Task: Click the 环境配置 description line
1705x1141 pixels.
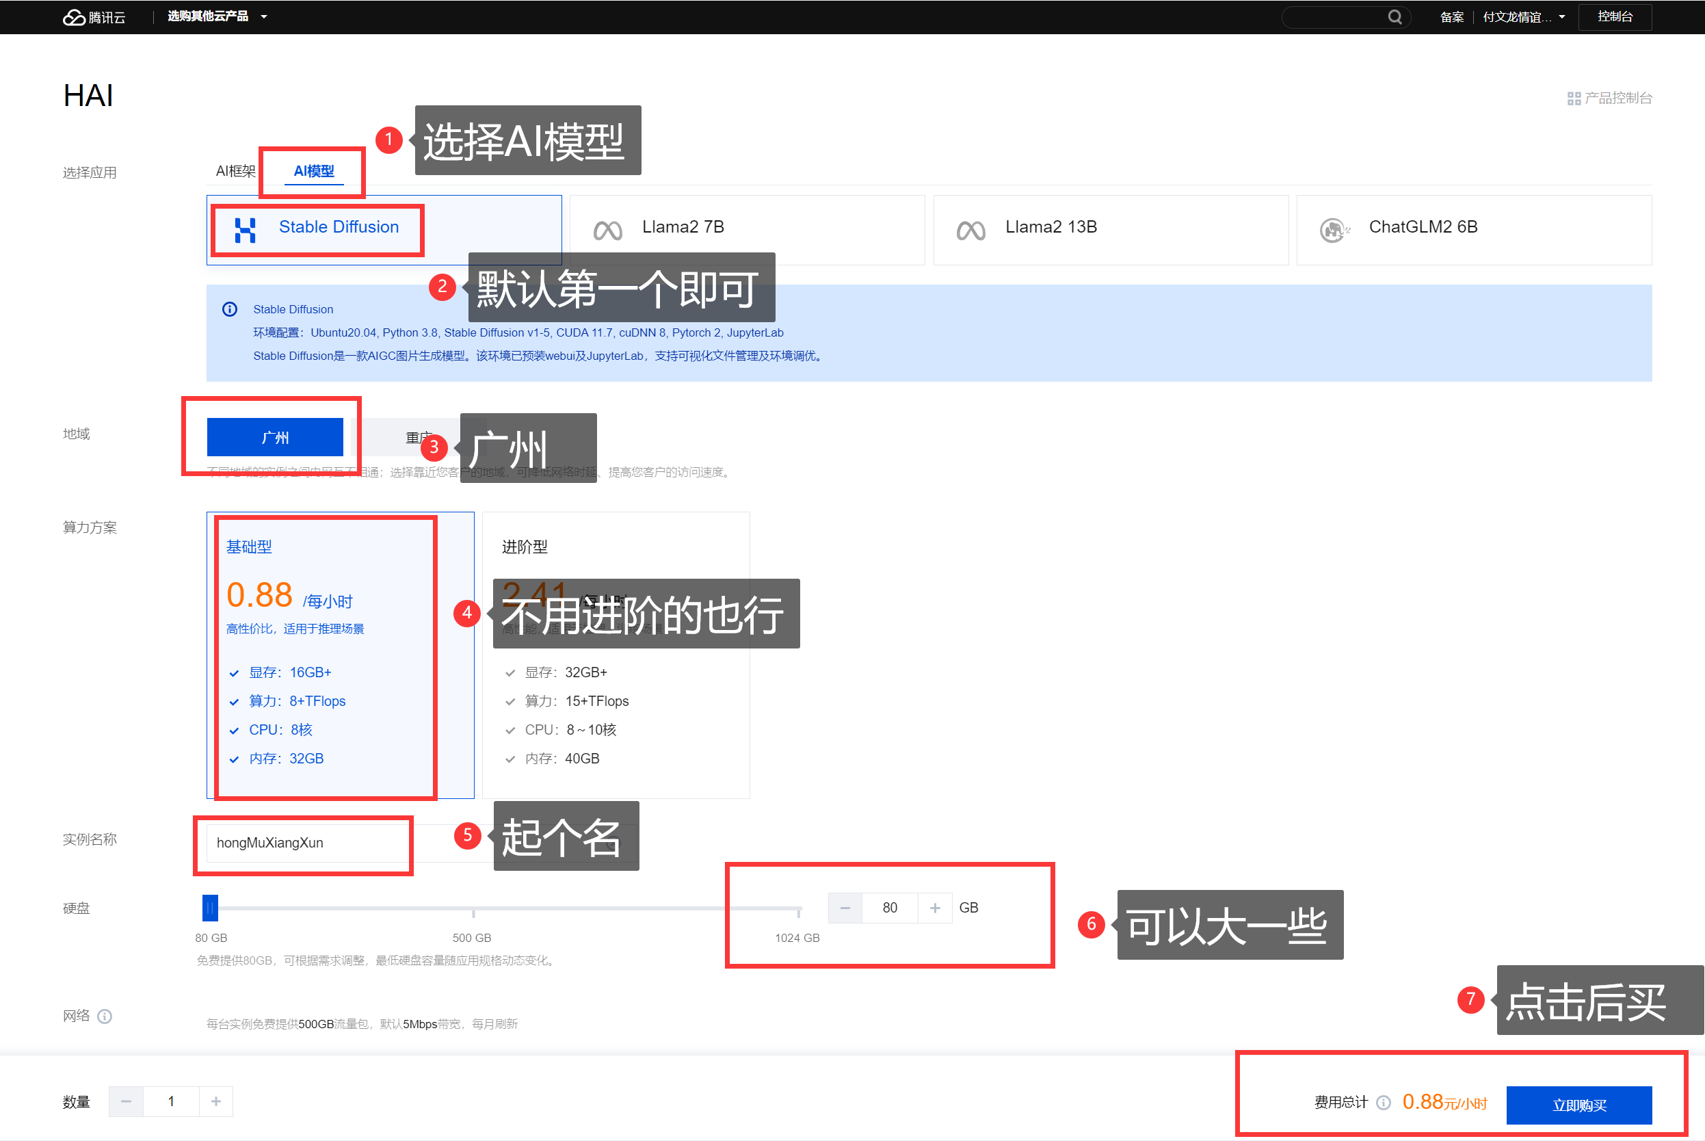Action: click(518, 332)
